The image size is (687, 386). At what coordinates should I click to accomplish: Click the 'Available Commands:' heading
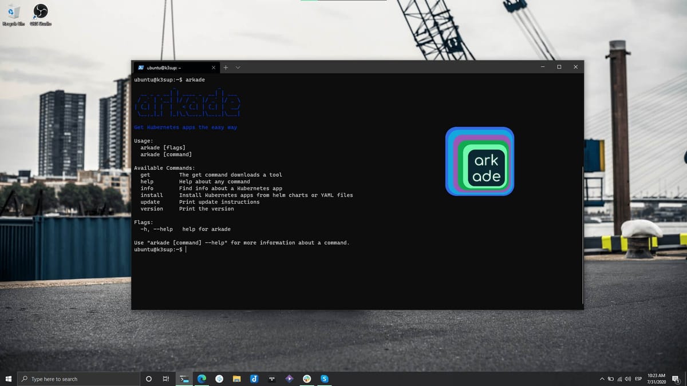coord(165,168)
